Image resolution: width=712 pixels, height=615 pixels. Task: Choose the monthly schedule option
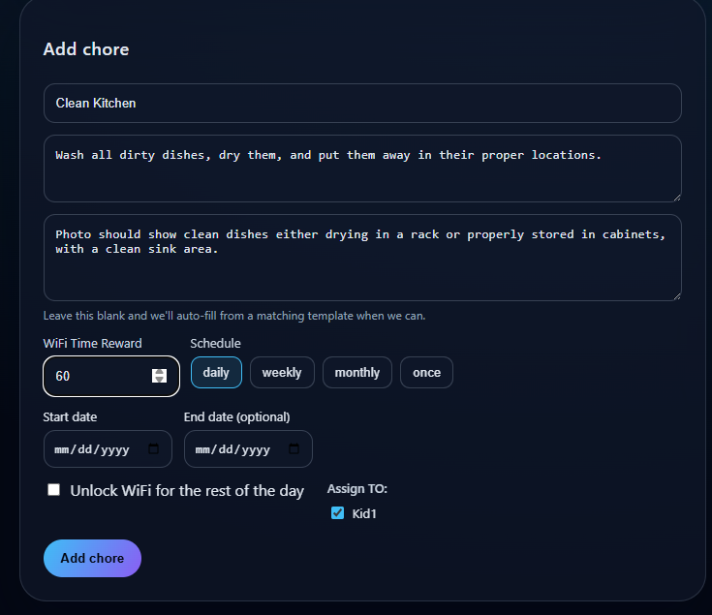[357, 373]
